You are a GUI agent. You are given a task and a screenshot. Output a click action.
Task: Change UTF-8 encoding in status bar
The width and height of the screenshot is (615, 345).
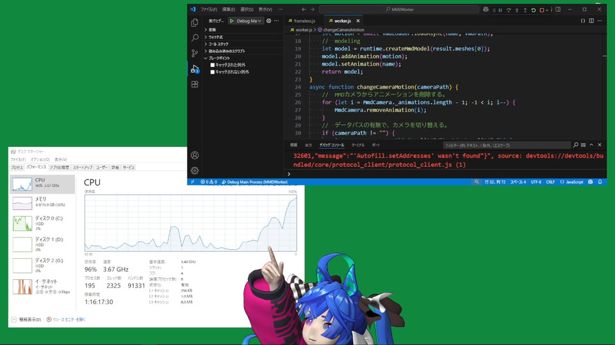tap(536, 182)
